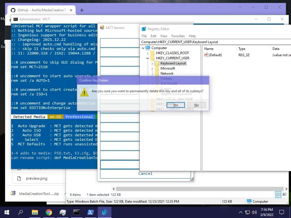This screenshot has width=291, height=218.
Task: Open volume control tray icon
Action: tap(254, 212)
